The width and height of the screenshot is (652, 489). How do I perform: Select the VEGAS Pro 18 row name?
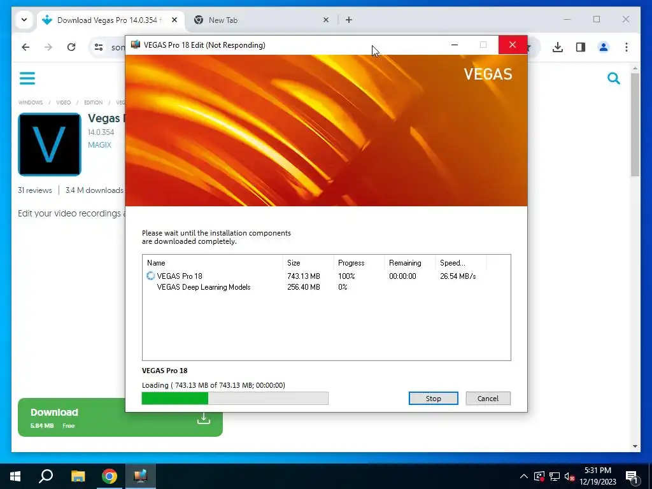[x=180, y=276]
